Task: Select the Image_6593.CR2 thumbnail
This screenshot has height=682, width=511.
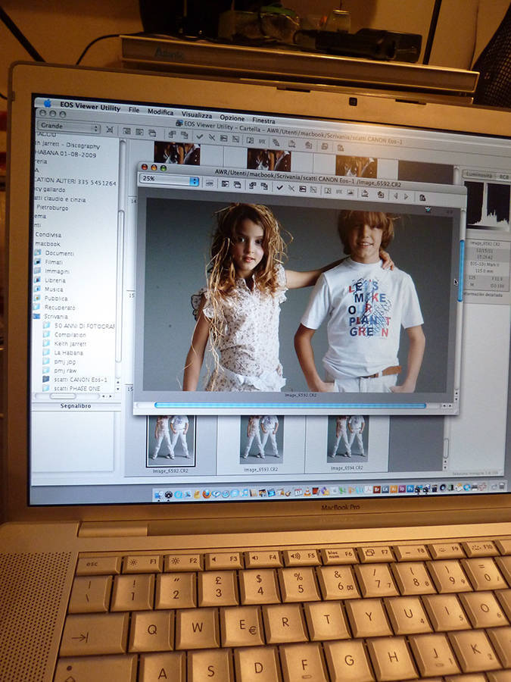Action: [x=261, y=440]
